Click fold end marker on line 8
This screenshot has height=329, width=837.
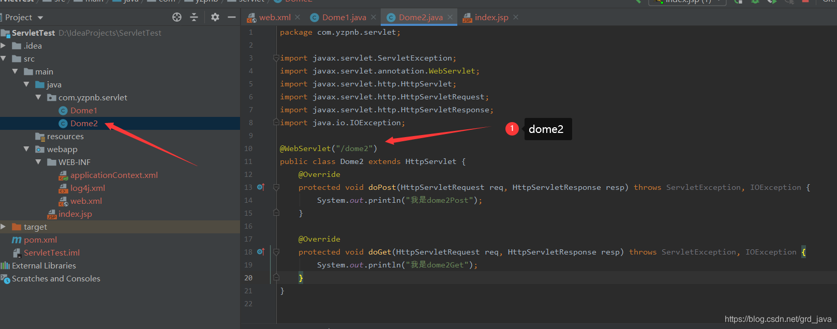coord(276,122)
